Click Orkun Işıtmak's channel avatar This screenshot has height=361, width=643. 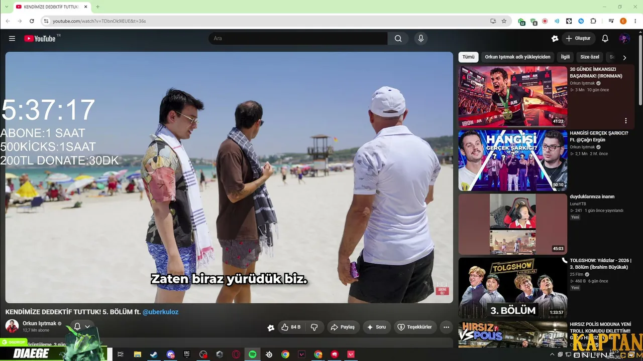12,326
